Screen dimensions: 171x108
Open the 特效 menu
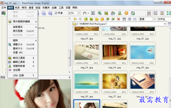coord(24,8)
